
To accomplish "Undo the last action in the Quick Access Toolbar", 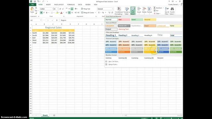I will click(x=38, y=1).
